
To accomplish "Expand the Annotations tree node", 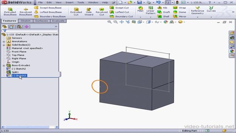I will coord(4,41).
